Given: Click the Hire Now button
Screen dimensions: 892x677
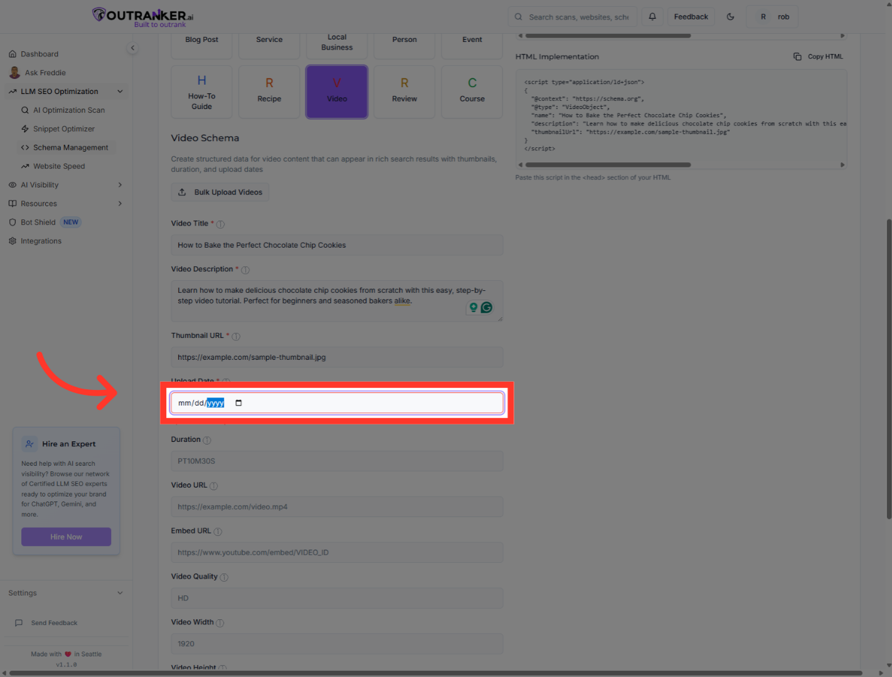Looking at the screenshot, I should pos(66,537).
